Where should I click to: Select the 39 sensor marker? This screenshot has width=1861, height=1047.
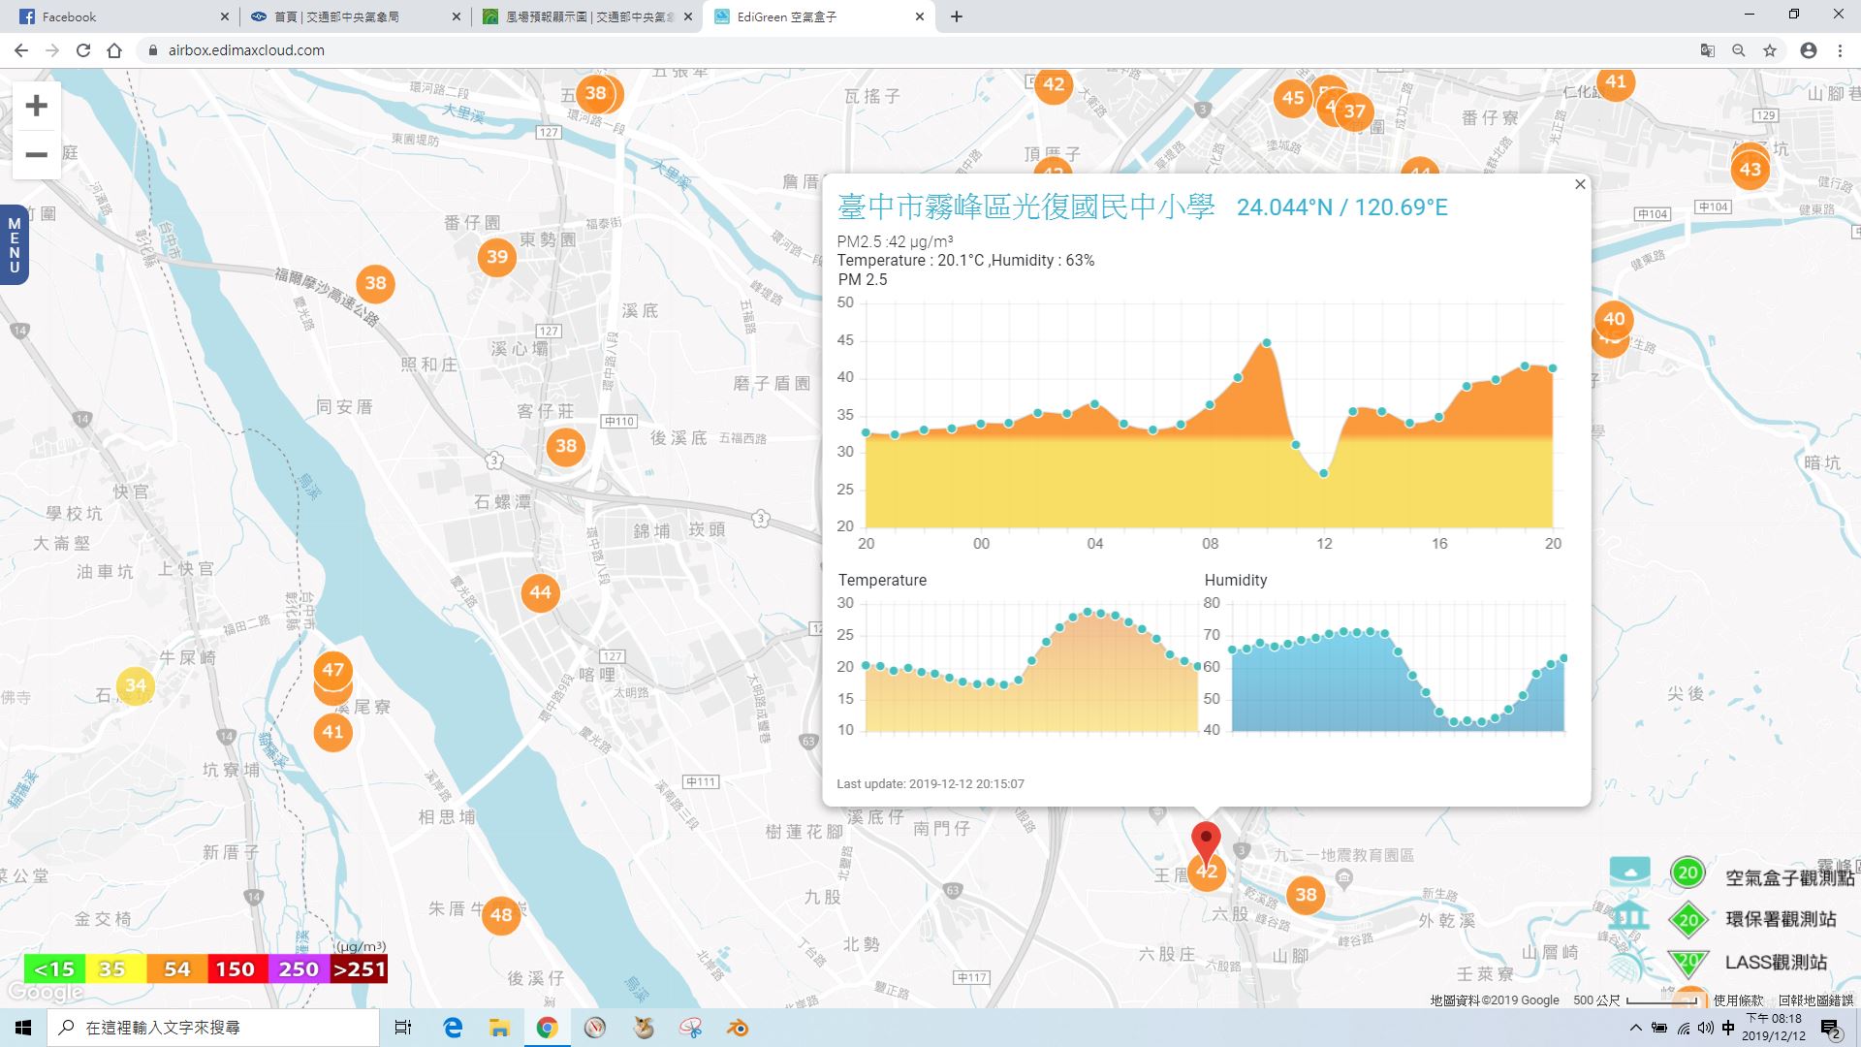click(x=496, y=257)
